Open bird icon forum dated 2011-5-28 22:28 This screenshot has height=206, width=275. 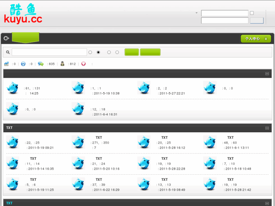[144, 163]
